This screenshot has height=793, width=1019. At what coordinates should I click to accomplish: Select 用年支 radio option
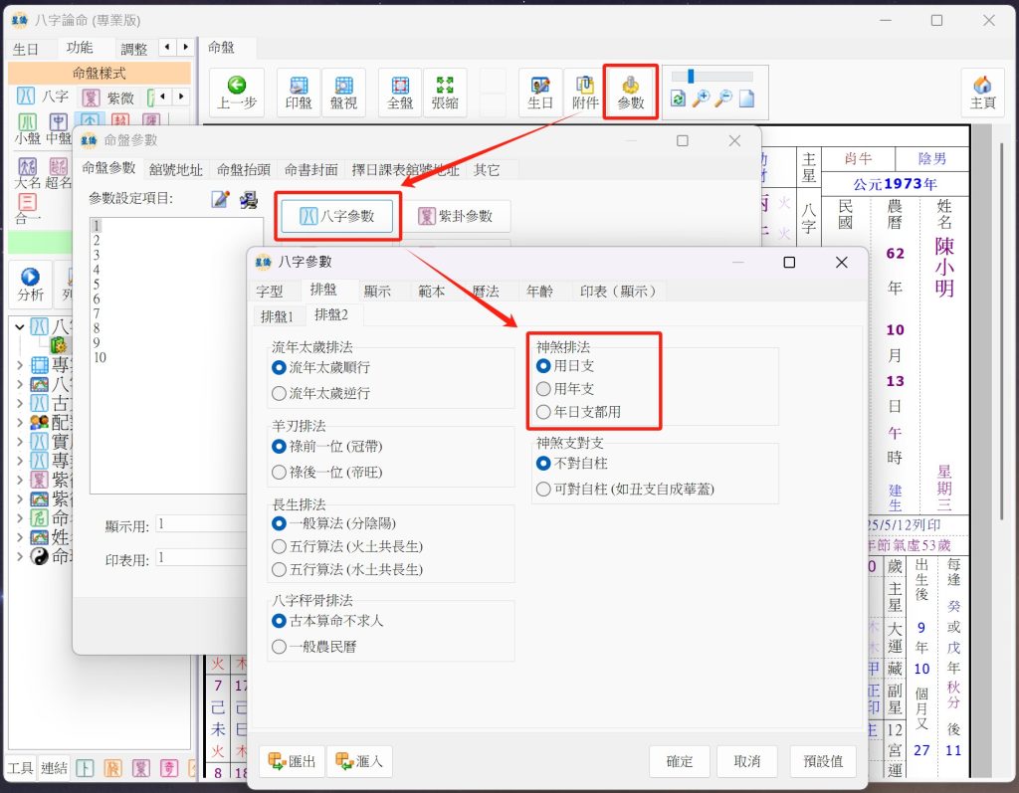click(543, 389)
